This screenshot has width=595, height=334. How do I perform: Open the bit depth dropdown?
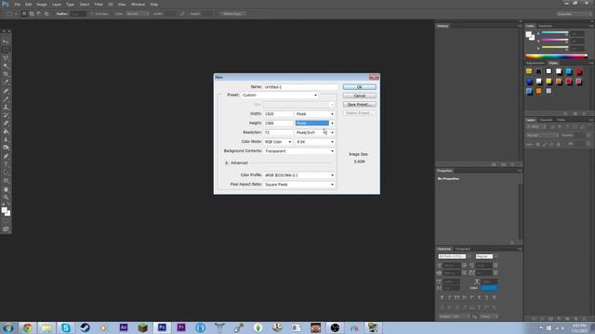point(314,142)
